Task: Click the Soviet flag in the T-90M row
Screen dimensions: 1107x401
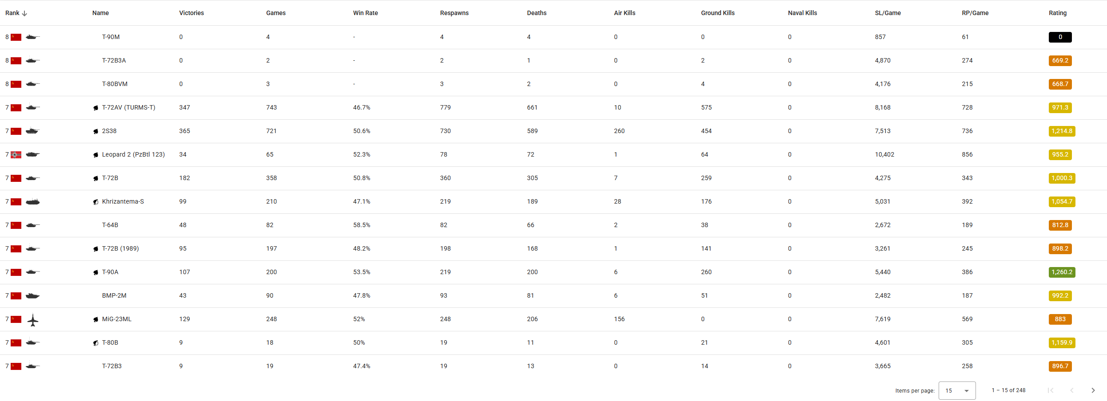Action: (16, 37)
